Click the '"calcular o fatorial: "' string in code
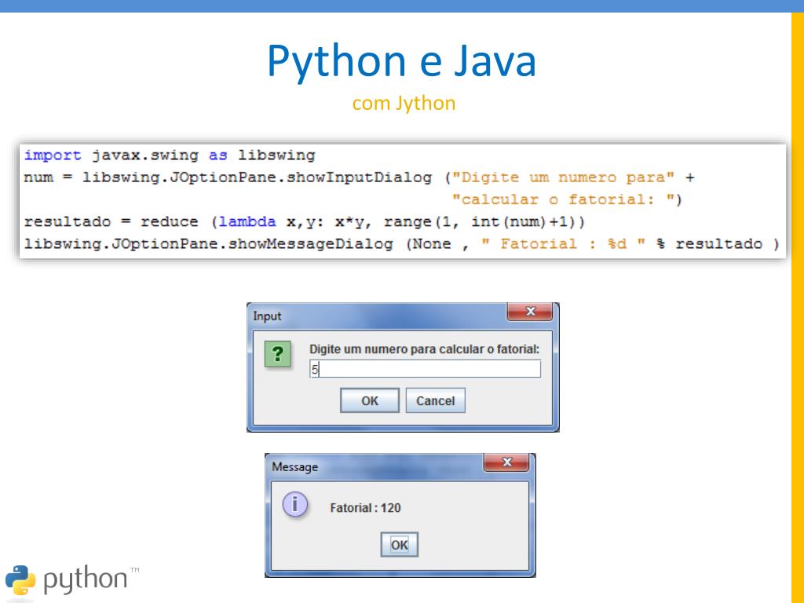Image resolution: width=804 pixels, height=603 pixels. 564,199
